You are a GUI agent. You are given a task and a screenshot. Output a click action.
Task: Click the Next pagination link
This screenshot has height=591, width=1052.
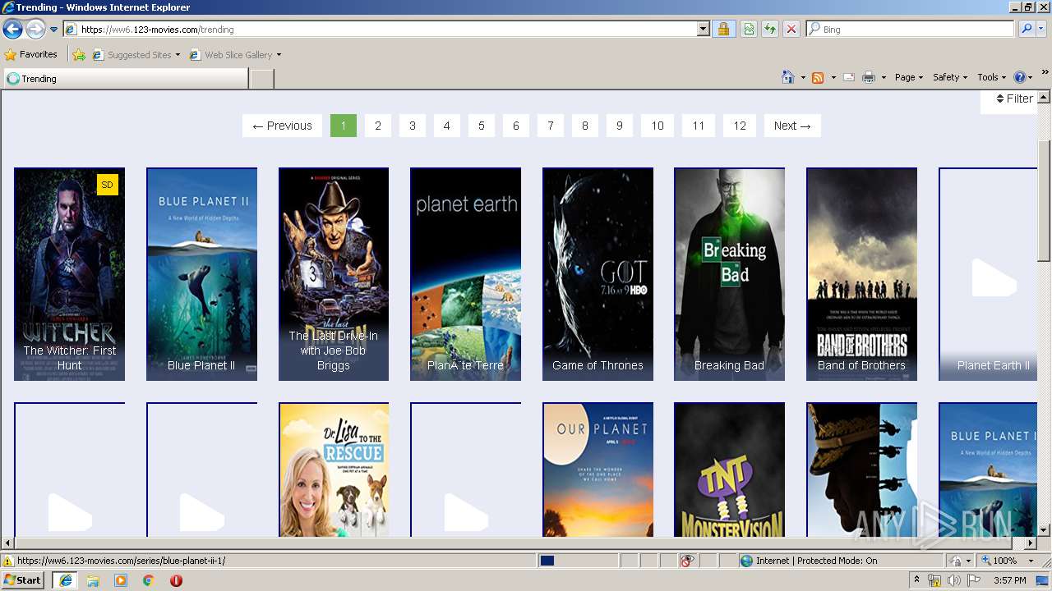click(792, 126)
